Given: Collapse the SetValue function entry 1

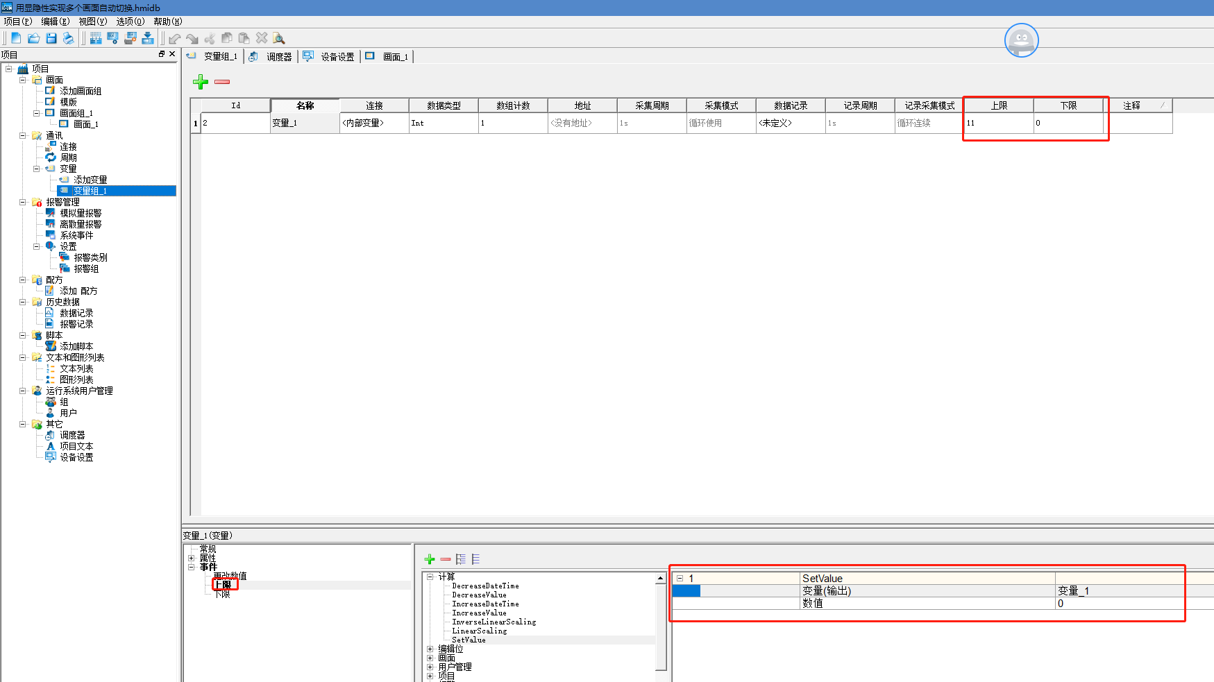Looking at the screenshot, I should 680,579.
